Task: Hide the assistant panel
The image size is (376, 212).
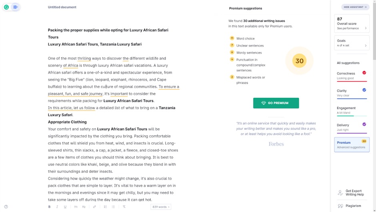Action: click(x=355, y=7)
